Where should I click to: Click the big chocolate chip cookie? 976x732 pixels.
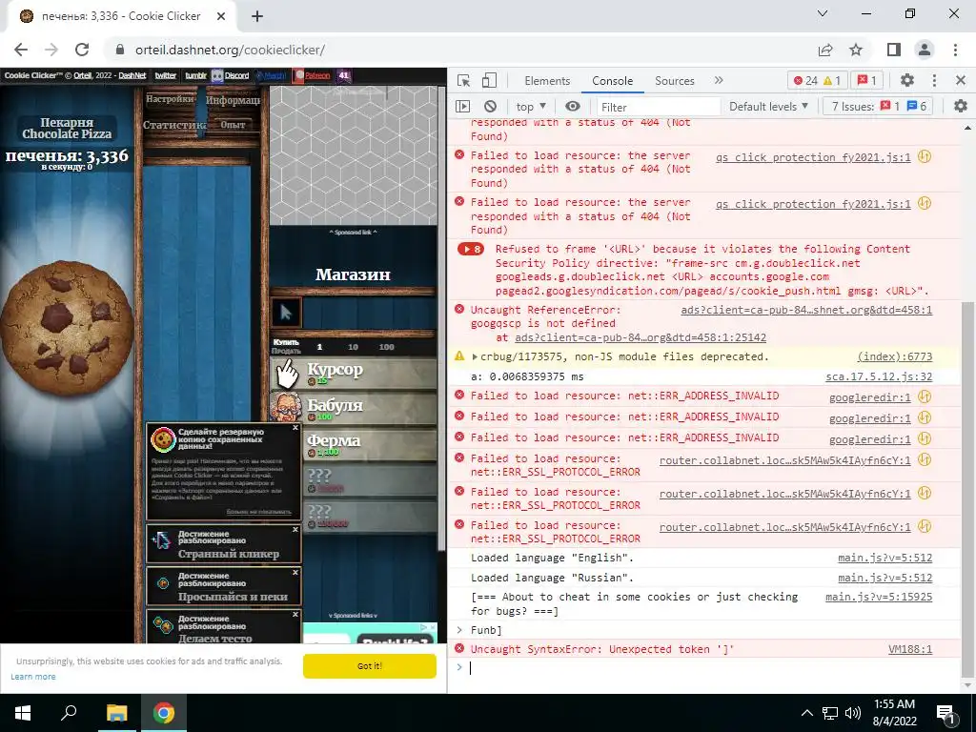[x=67, y=328]
